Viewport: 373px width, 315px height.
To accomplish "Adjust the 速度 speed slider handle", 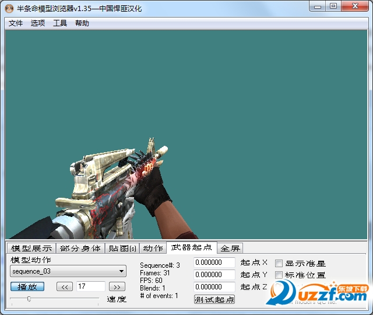I will pyautogui.click(x=29, y=299).
